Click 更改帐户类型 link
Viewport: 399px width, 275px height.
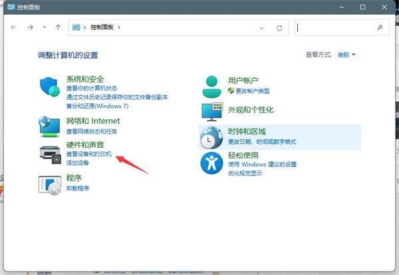click(253, 91)
